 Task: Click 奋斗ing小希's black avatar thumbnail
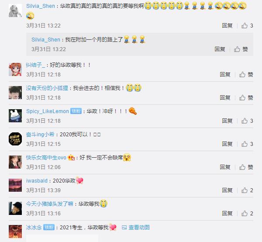(15, 139)
